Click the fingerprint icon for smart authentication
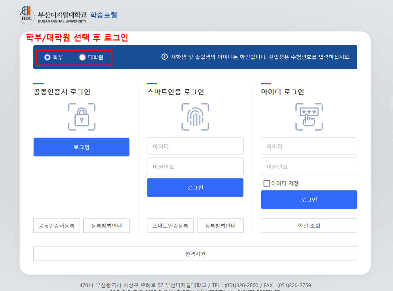The width and height of the screenshot is (393, 291). tap(195, 117)
